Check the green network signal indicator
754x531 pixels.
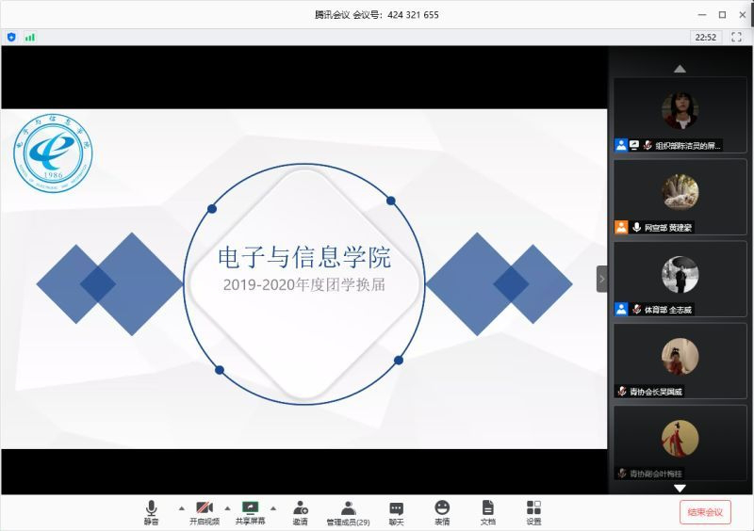(30, 37)
